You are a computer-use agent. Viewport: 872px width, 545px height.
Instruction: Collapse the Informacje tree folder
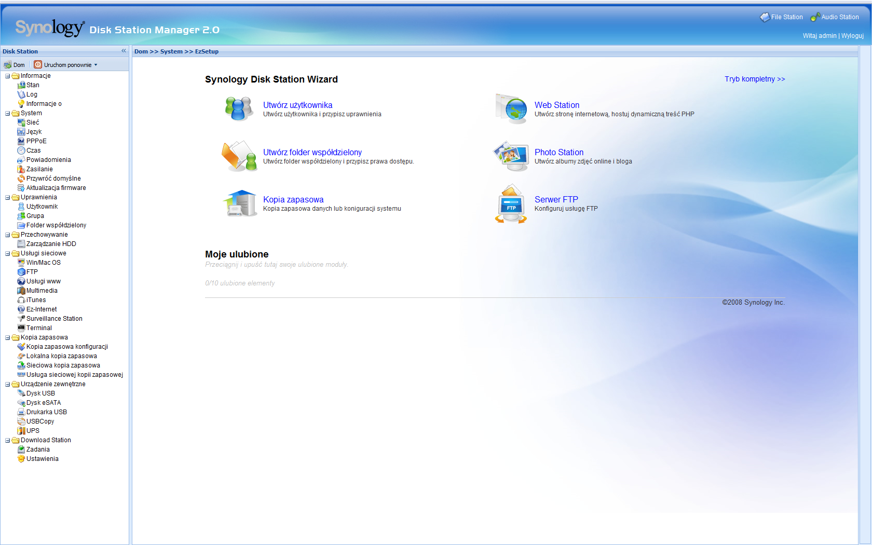[x=8, y=76]
